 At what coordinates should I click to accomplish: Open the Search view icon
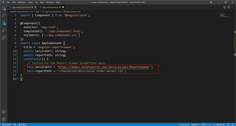4,15
